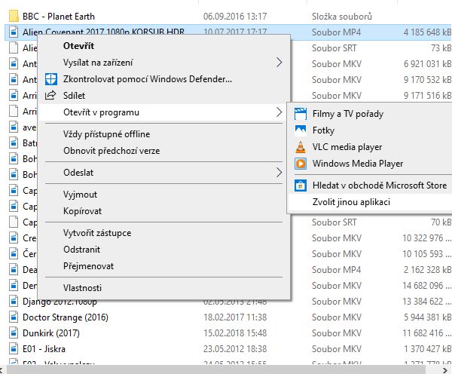Click the Doctor Strange (2016) file icon

tap(14, 317)
